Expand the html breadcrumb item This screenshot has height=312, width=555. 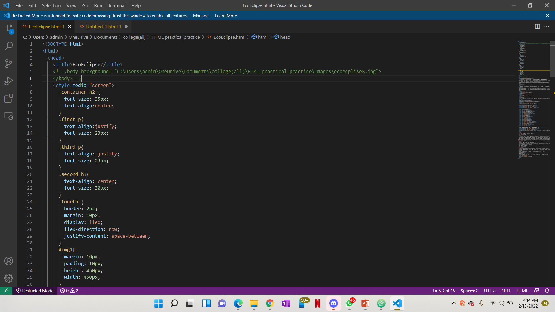[262, 37]
